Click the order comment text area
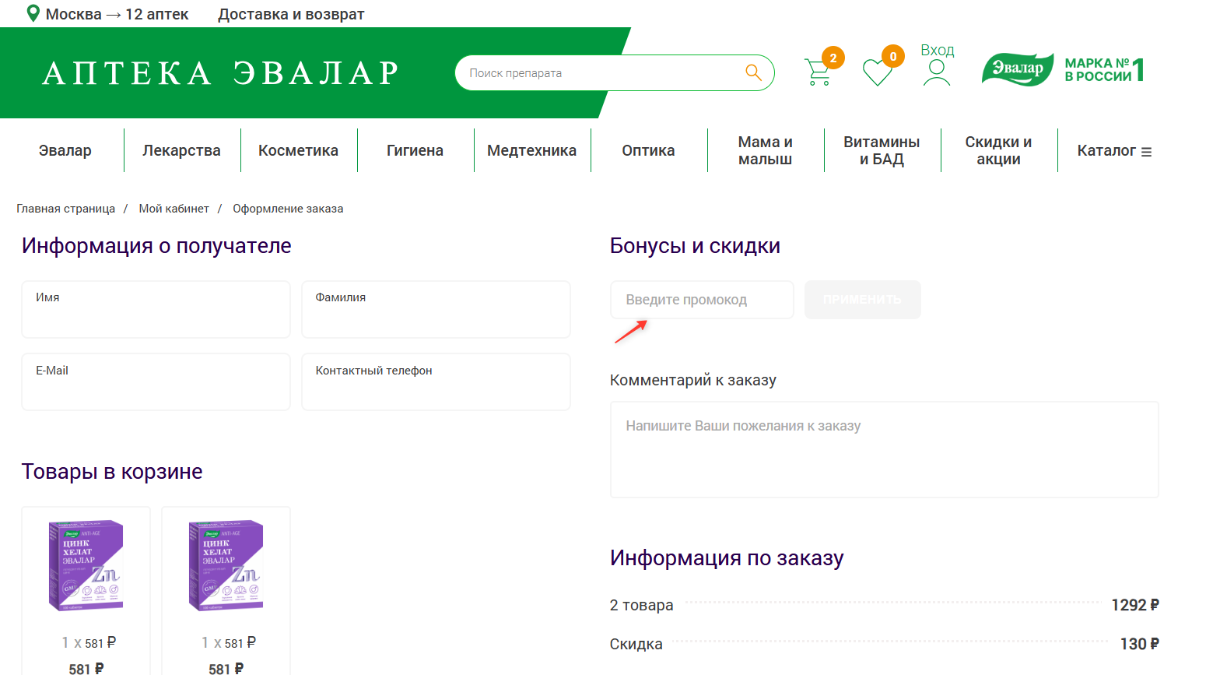Screen dimensions: 1220x675 tap(885, 449)
